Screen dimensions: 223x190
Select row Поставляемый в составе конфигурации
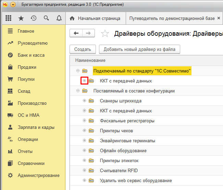pyautogui.click(x=147, y=91)
